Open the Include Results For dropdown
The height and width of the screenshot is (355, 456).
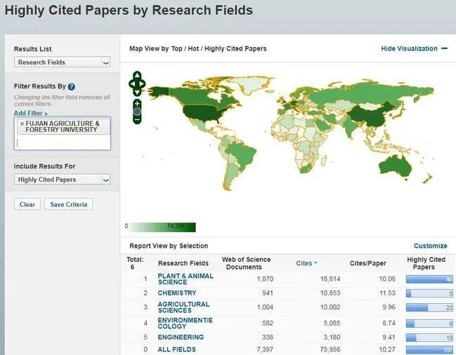point(63,180)
